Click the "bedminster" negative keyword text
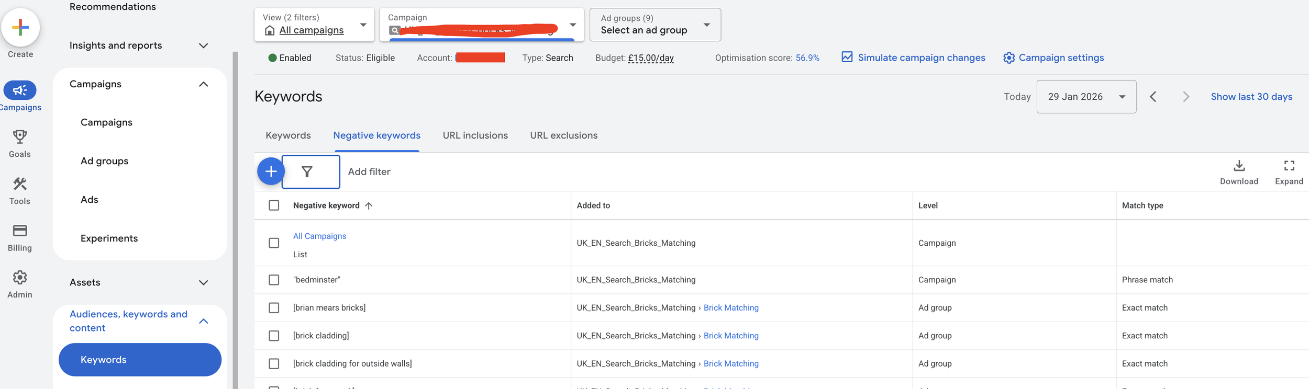Screen dimensions: 1309x389 316,280
